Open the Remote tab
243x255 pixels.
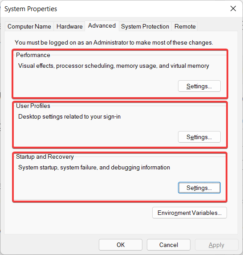185,26
